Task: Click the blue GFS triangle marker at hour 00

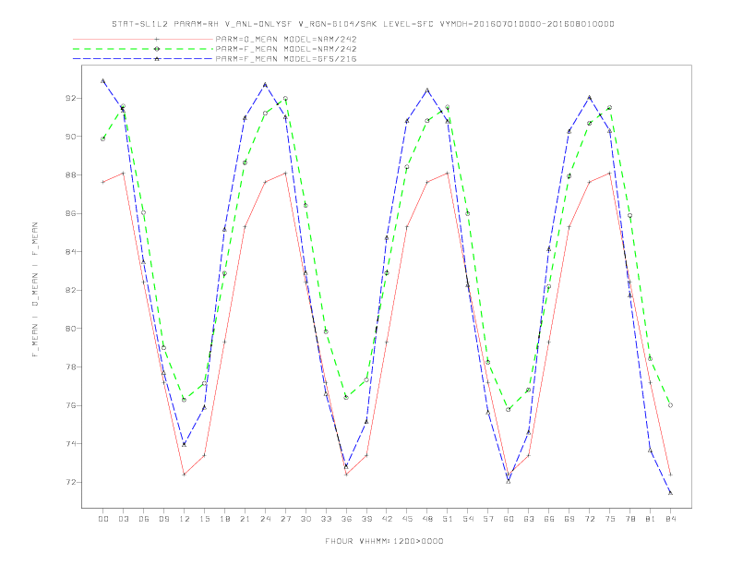Action: (x=103, y=81)
